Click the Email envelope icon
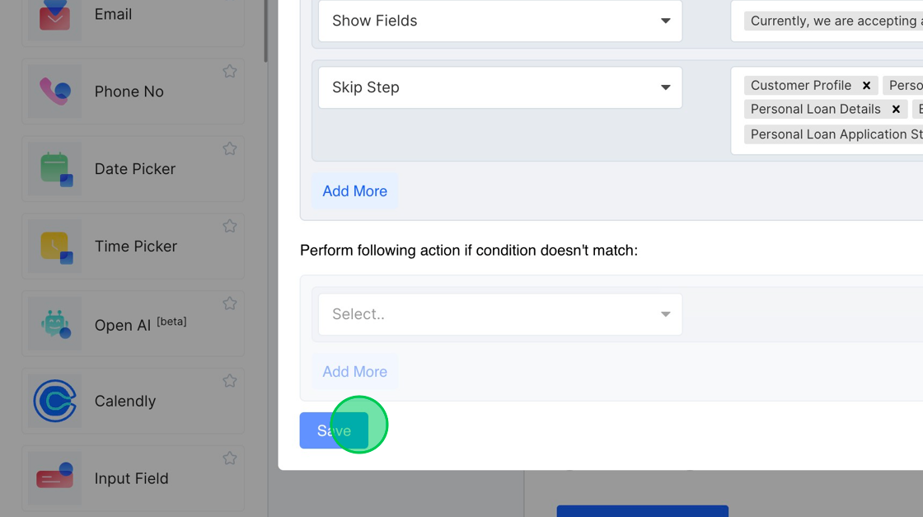This screenshot has width=923, height=517. 54,15
